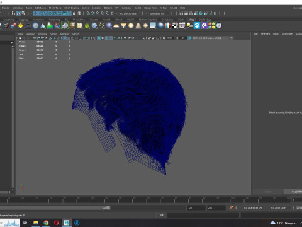Click the V-Ray frame buffer window icon
The image size is (302, 227).
182,26
